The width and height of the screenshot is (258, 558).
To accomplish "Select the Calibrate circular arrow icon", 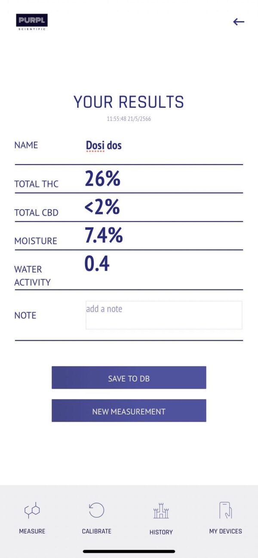I will [97, 510].
